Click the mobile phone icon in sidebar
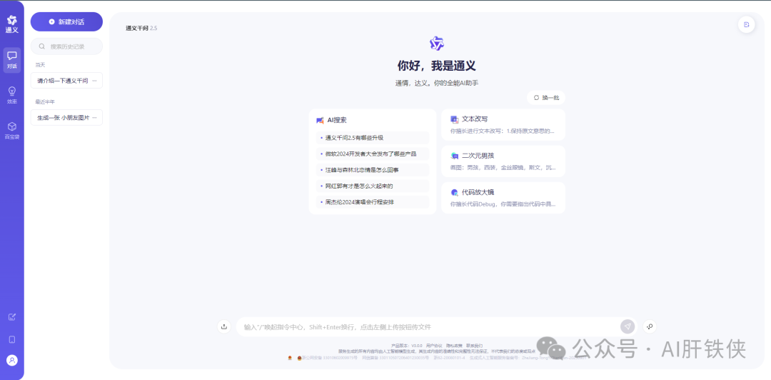The height and width of the screenshot is (380, 771). [12, 339]
